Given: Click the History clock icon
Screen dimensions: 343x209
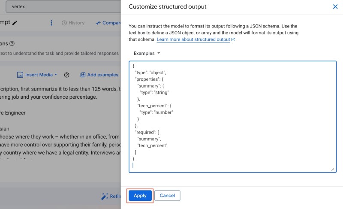Looking at the screenshot, I should click(x=64, y=23).
